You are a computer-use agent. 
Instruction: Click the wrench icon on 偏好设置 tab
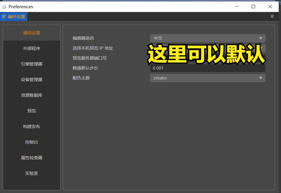pos(4,16)
